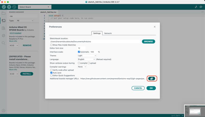Click the Interface scale percentage field
The width and height of the screenshot is (205, 117).
coord(94,52)
